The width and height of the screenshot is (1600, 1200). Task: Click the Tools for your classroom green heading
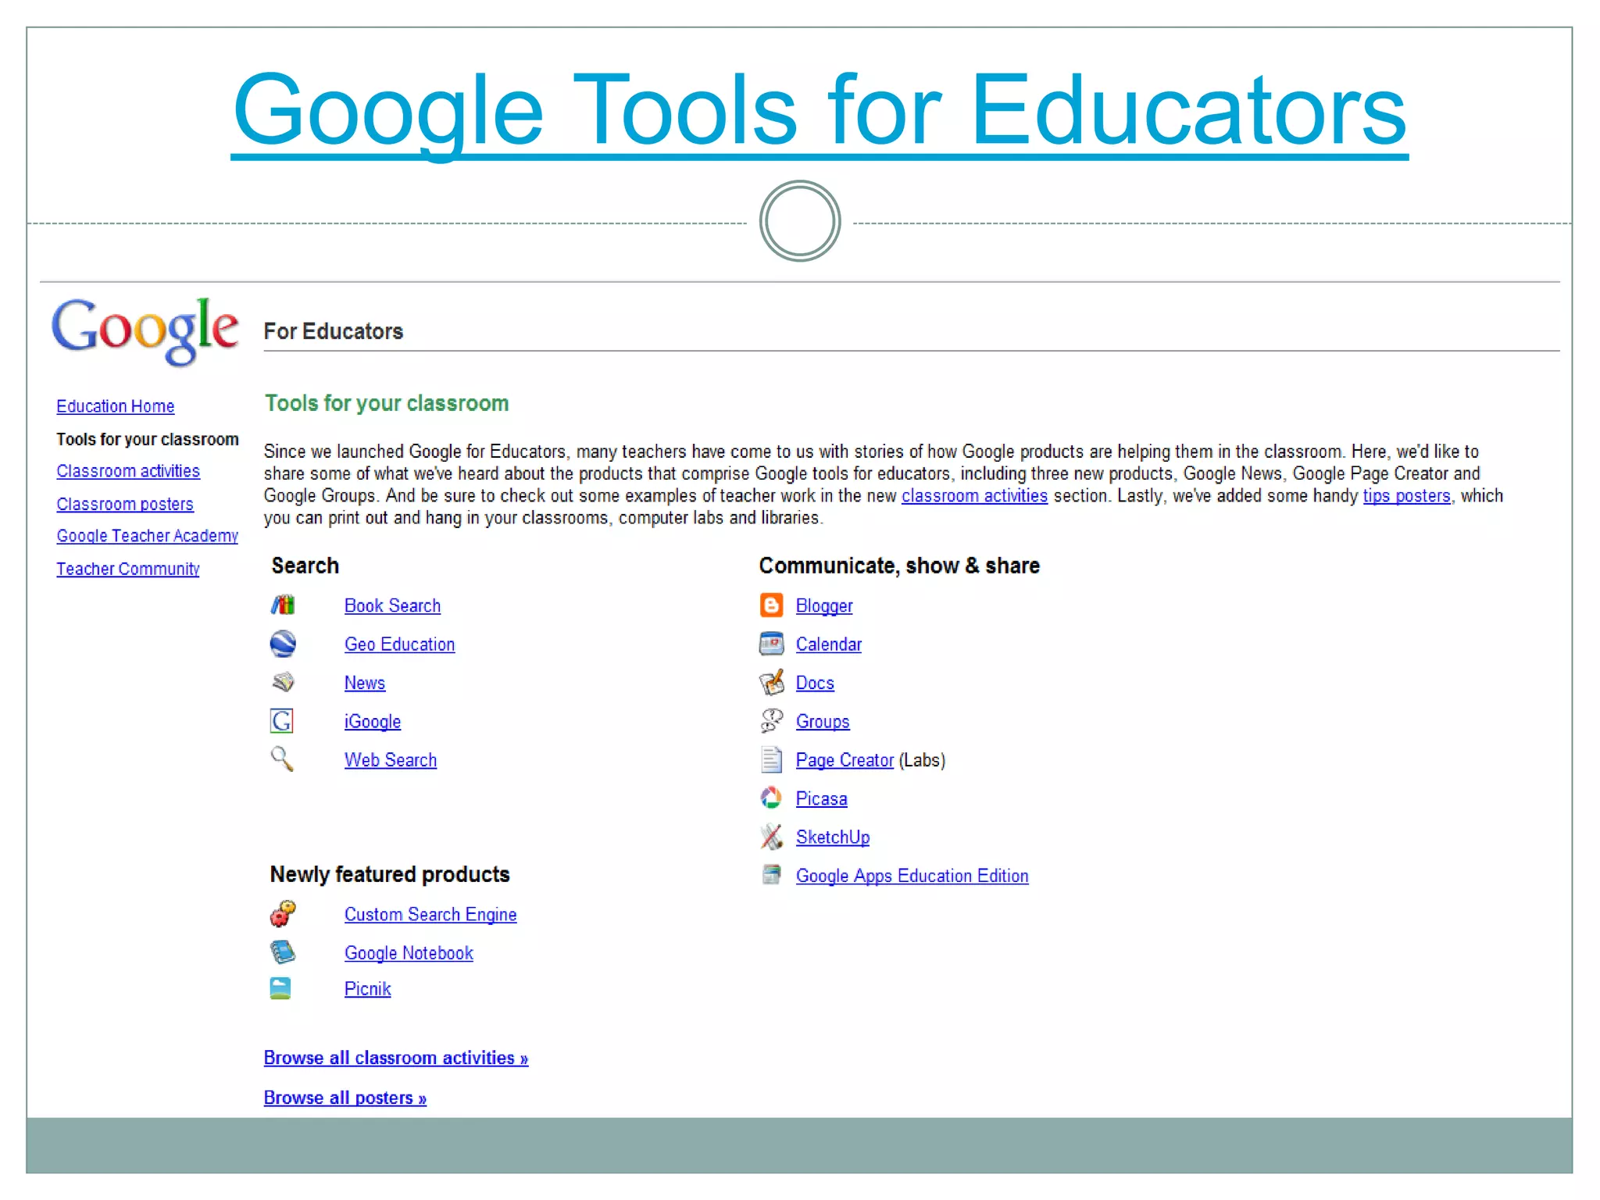pyautogui.click(x=387, y=403)
